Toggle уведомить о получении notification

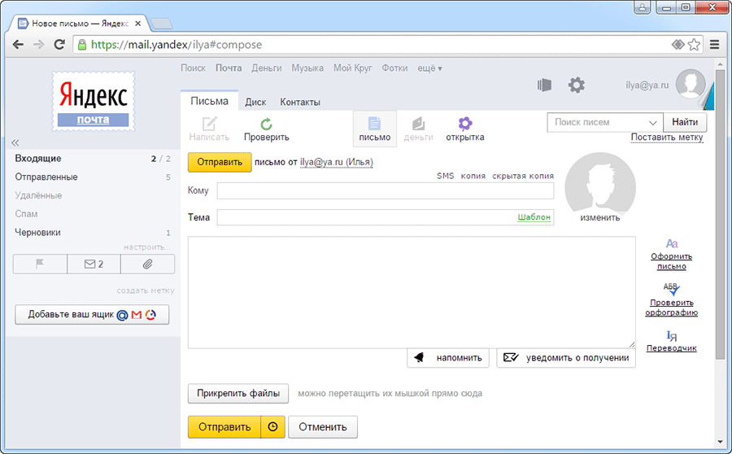point(566,358)
